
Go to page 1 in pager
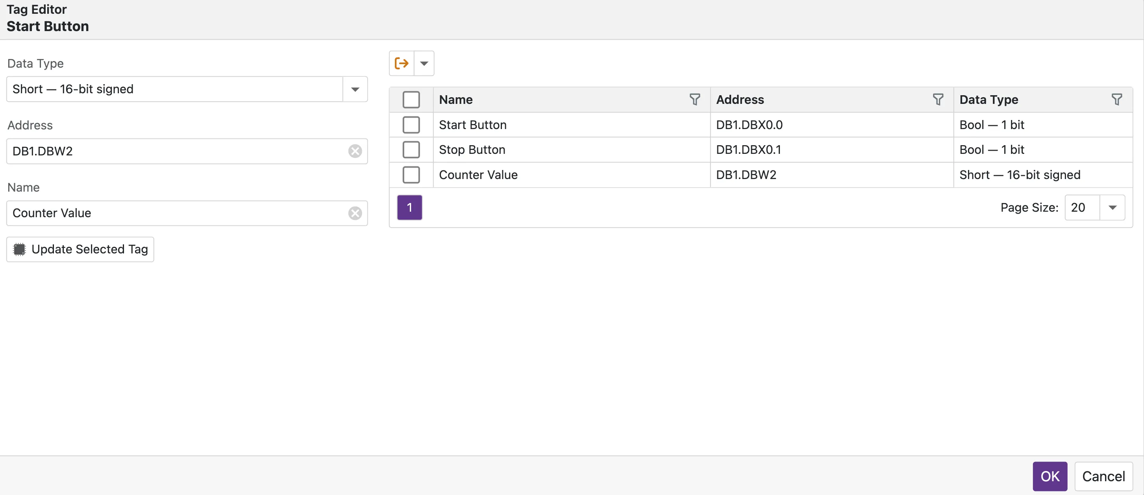click(409, 208)
